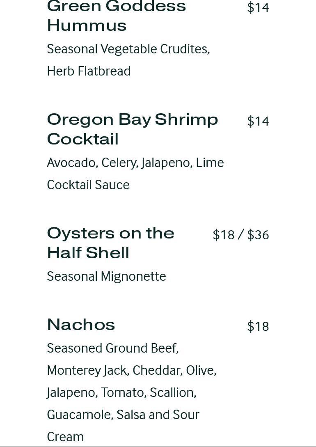Click the Jalapeno, Tomato, Scallion line
Viewport: 316px width, 447px height.
tap(121, 393)
